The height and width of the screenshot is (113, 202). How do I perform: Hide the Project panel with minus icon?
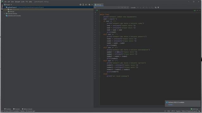tap(92, 5)
